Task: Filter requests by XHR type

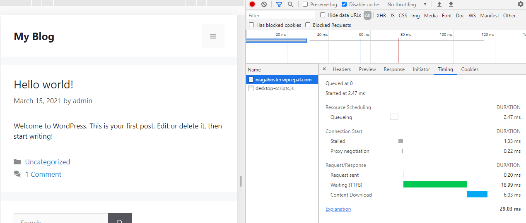Action: point(381,16)
